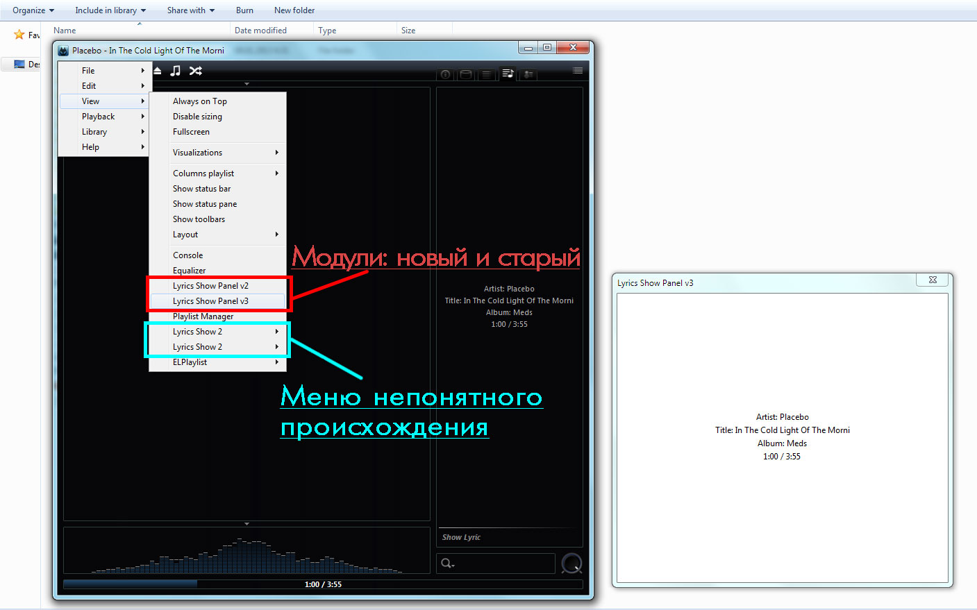The width and height of the screenshot is (977, 610).
Task: Click the eject icon in the toolbar
Action: (x=158, y=71)
